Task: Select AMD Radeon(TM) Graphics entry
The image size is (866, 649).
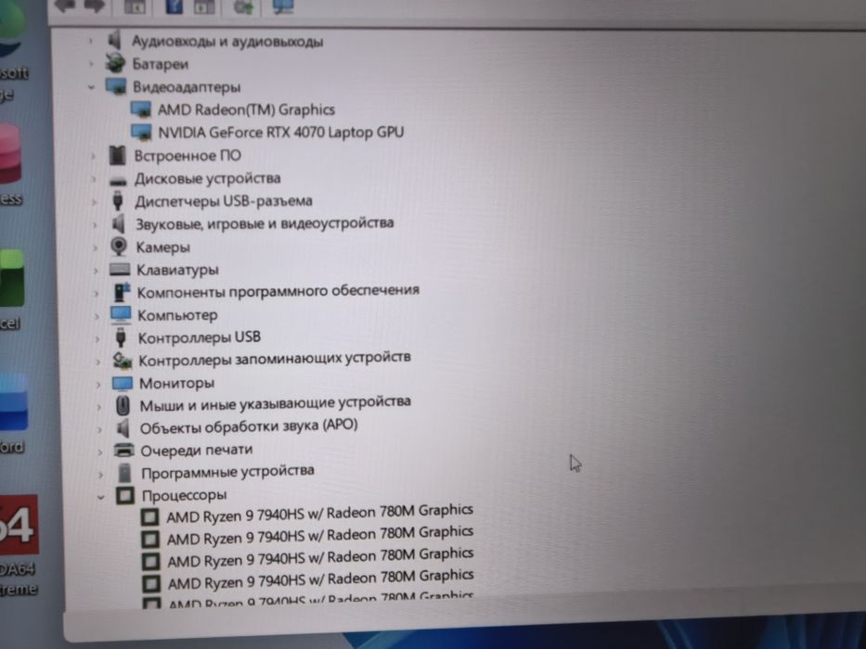Action: (246, 109)
